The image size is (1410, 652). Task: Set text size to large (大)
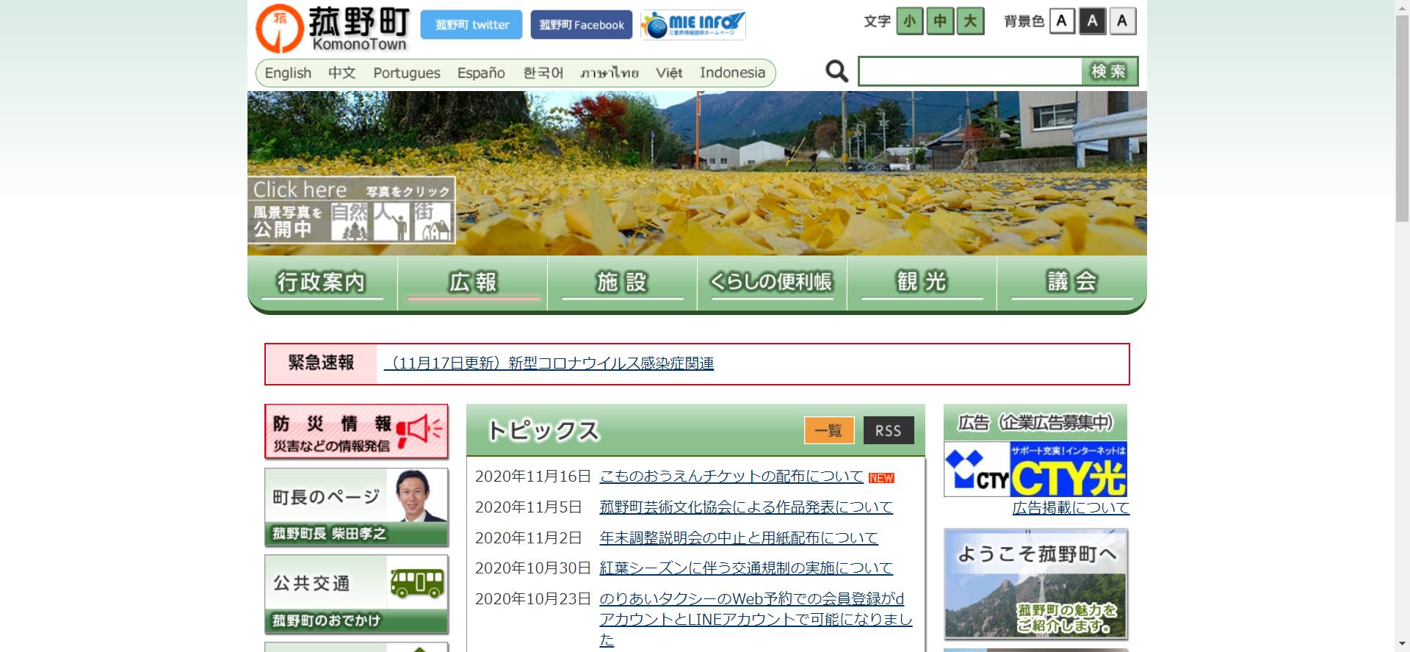click(970, 21)
